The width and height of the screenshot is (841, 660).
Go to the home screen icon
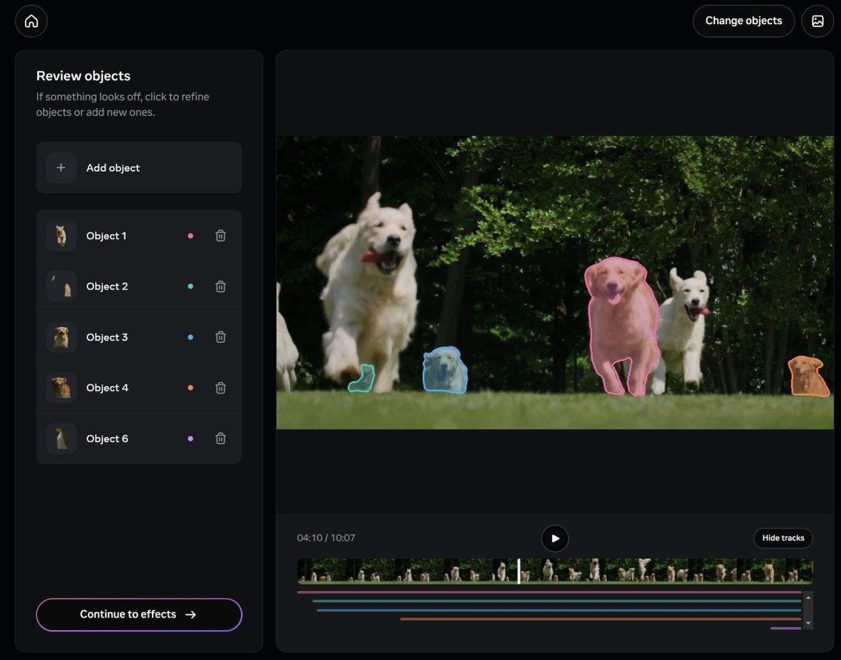coord(31,21)
